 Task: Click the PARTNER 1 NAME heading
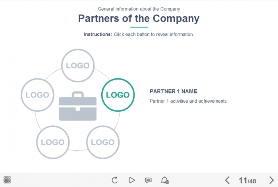173,91
